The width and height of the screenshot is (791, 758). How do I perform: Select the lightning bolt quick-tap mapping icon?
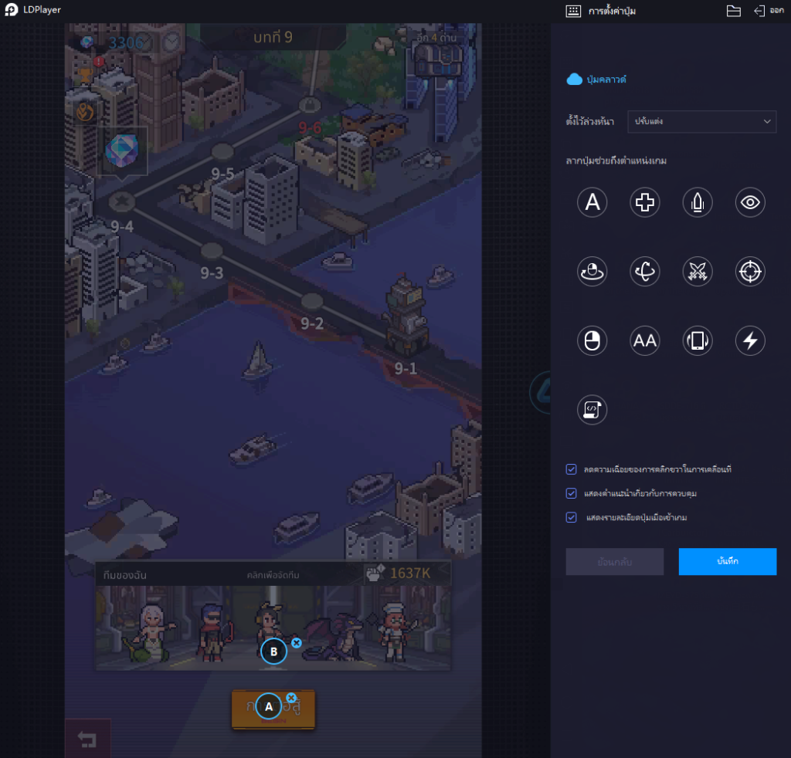[750, 340]
